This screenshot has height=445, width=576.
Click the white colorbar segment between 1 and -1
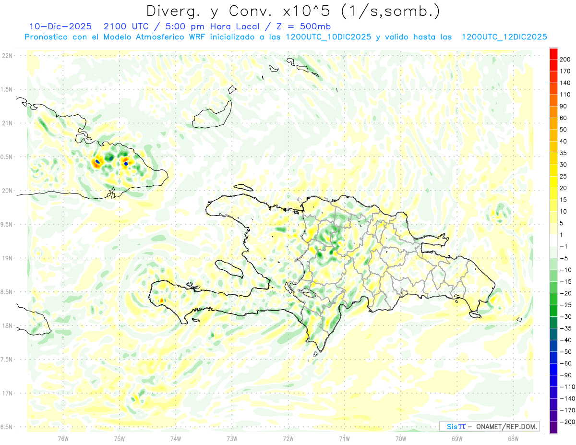click(553, 241)
